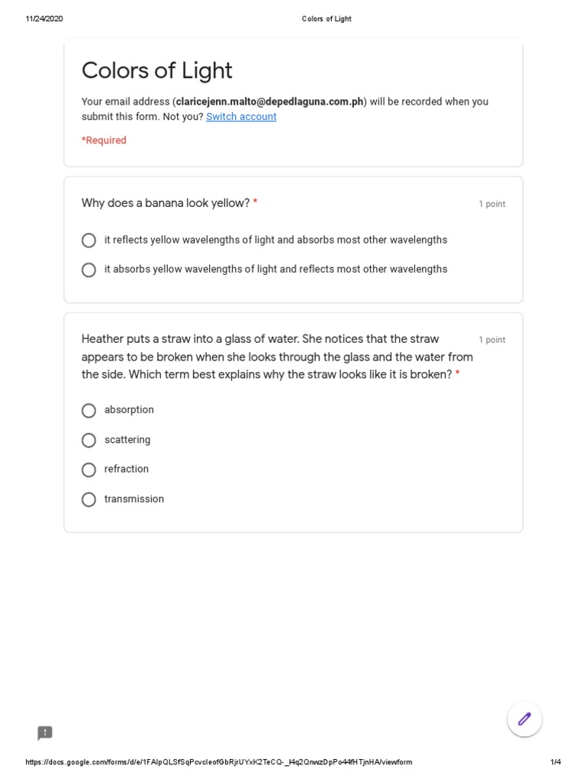Click the red '*Required' notice
The image size is (586, 782).
(x=105, y=141)
